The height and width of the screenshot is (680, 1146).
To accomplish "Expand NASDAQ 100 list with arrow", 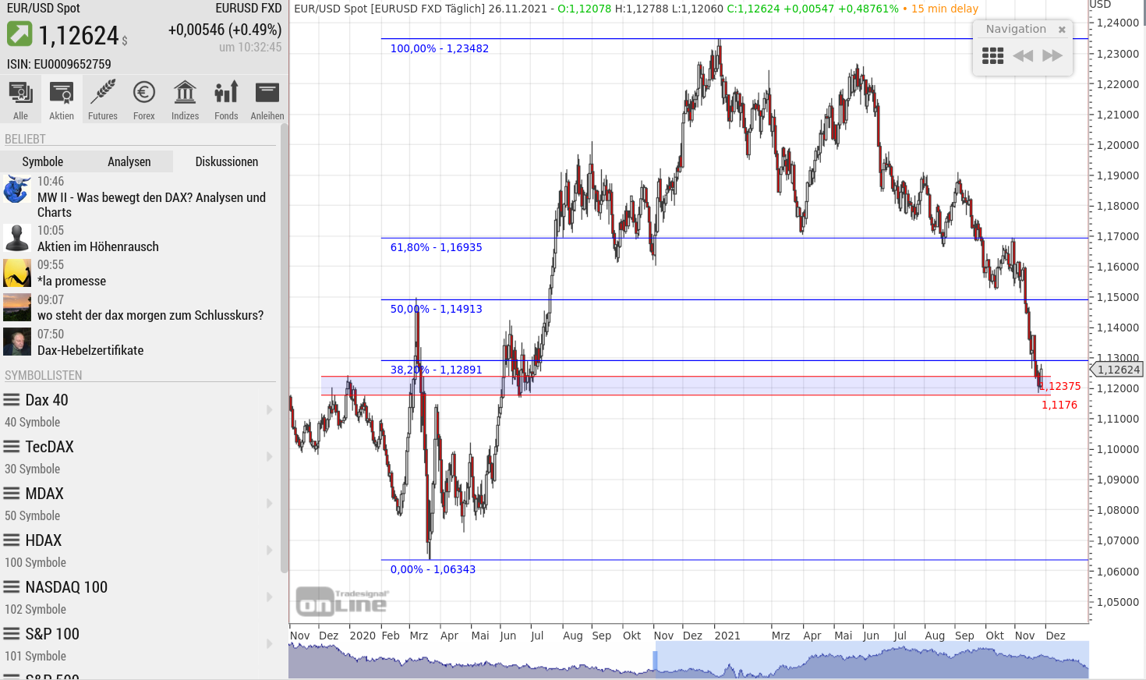I will pyautogui.click(x=269, y=597).
